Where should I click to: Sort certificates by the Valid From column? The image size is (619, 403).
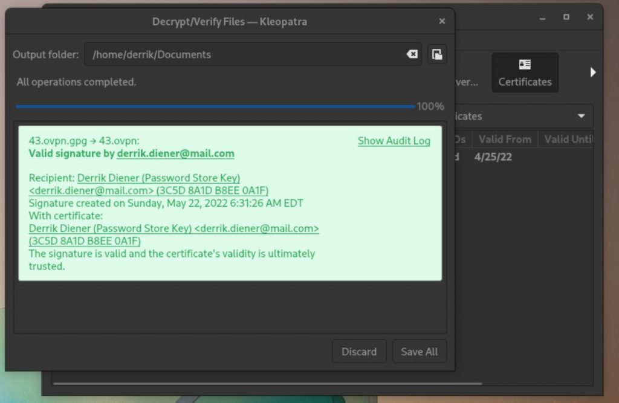[505, 139]
